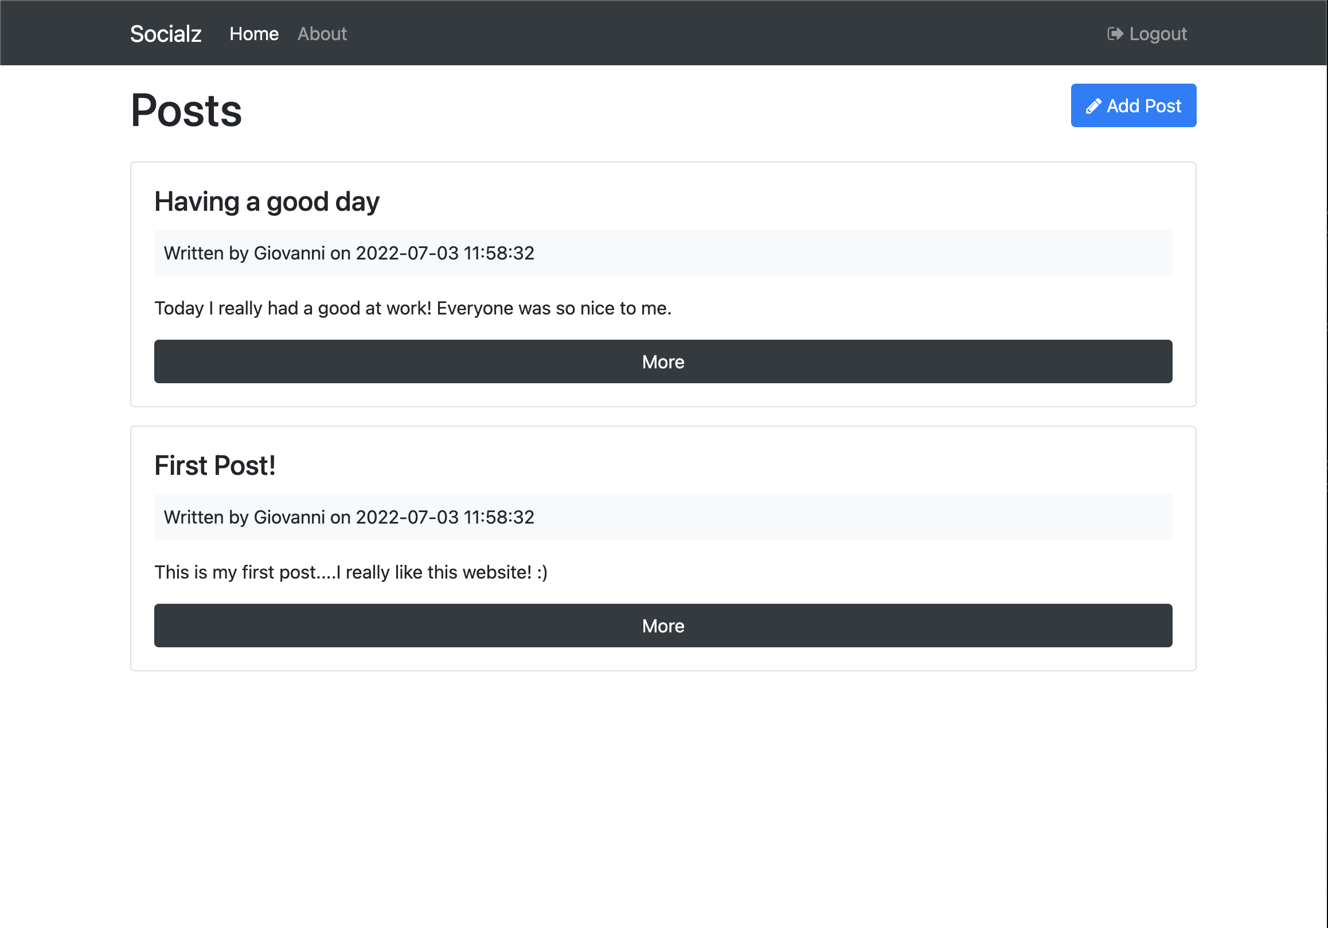Click the logout arrow icon
Screen dimensions: 1328x928
1115,34
